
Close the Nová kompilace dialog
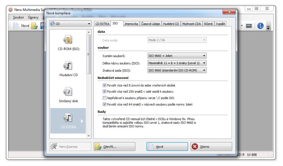tap(229, 12)
